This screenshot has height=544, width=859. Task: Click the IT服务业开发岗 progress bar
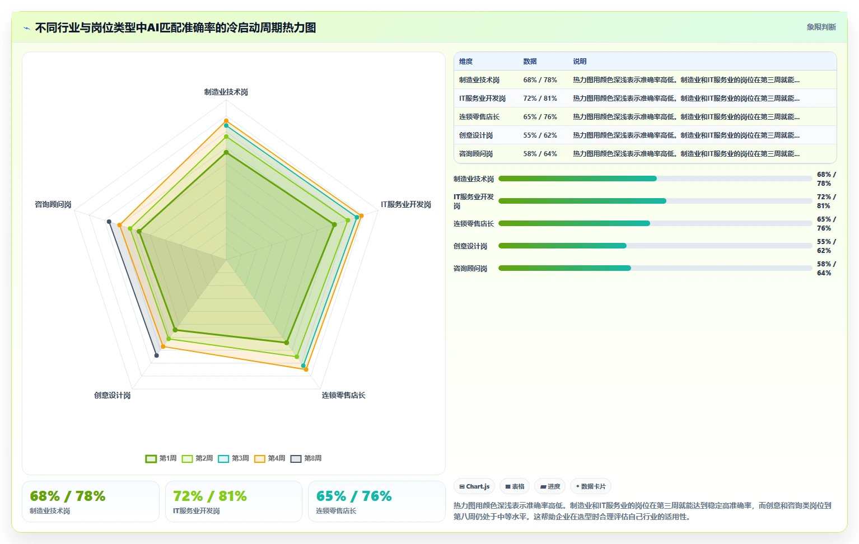(655, 201)
